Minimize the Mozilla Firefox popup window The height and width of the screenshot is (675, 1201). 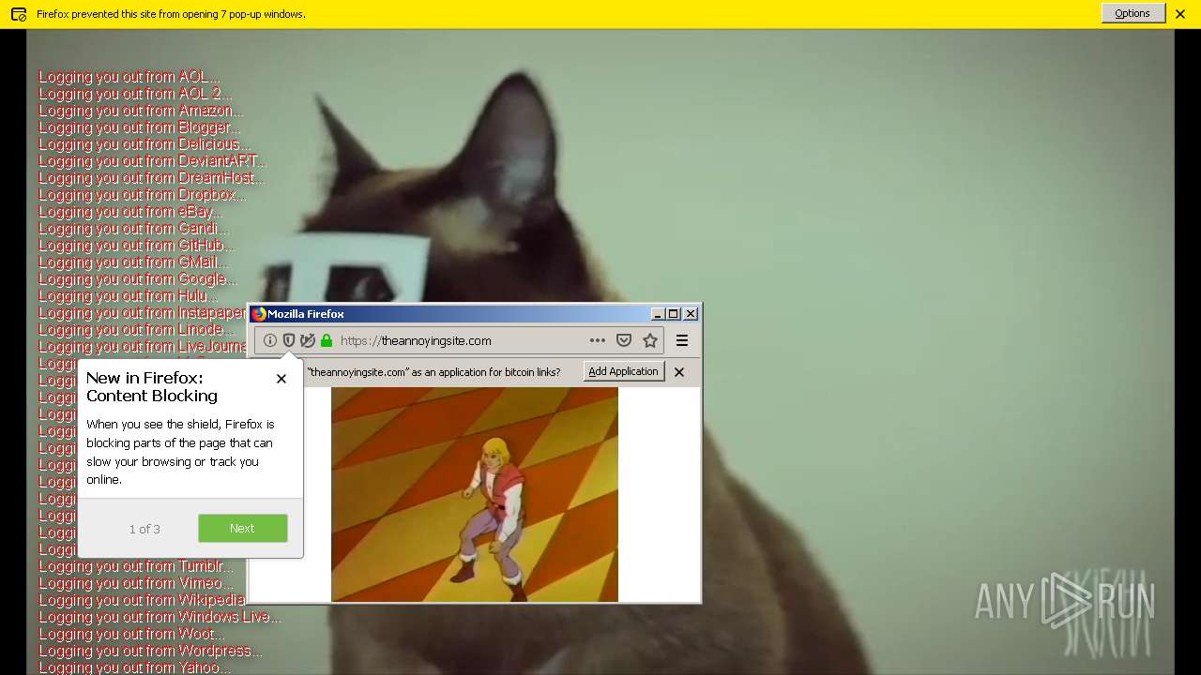pyautogui.click(x=658, y=314)
